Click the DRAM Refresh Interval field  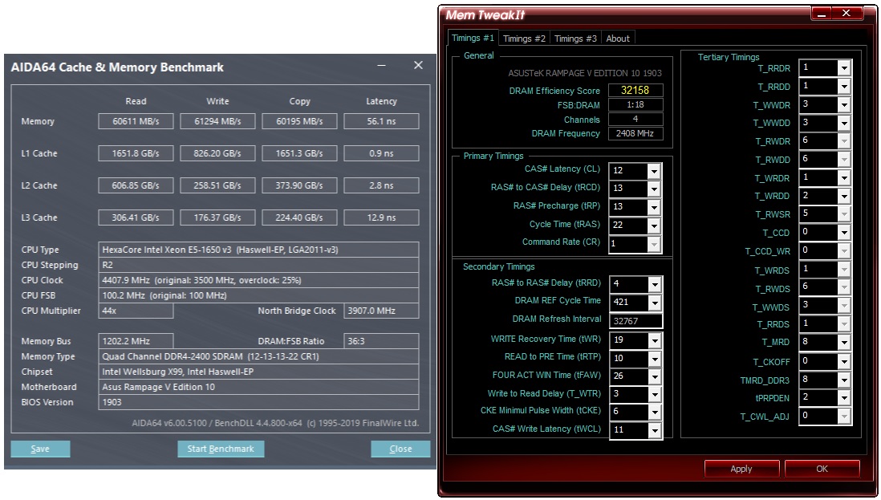(x=636, y=321)
